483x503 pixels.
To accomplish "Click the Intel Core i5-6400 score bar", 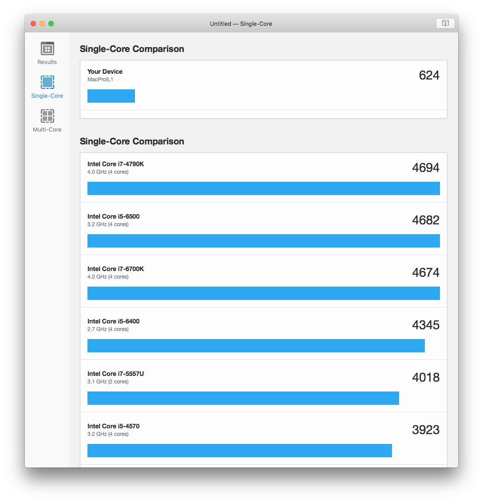I will pyautogui.click(x=256, y=346).
